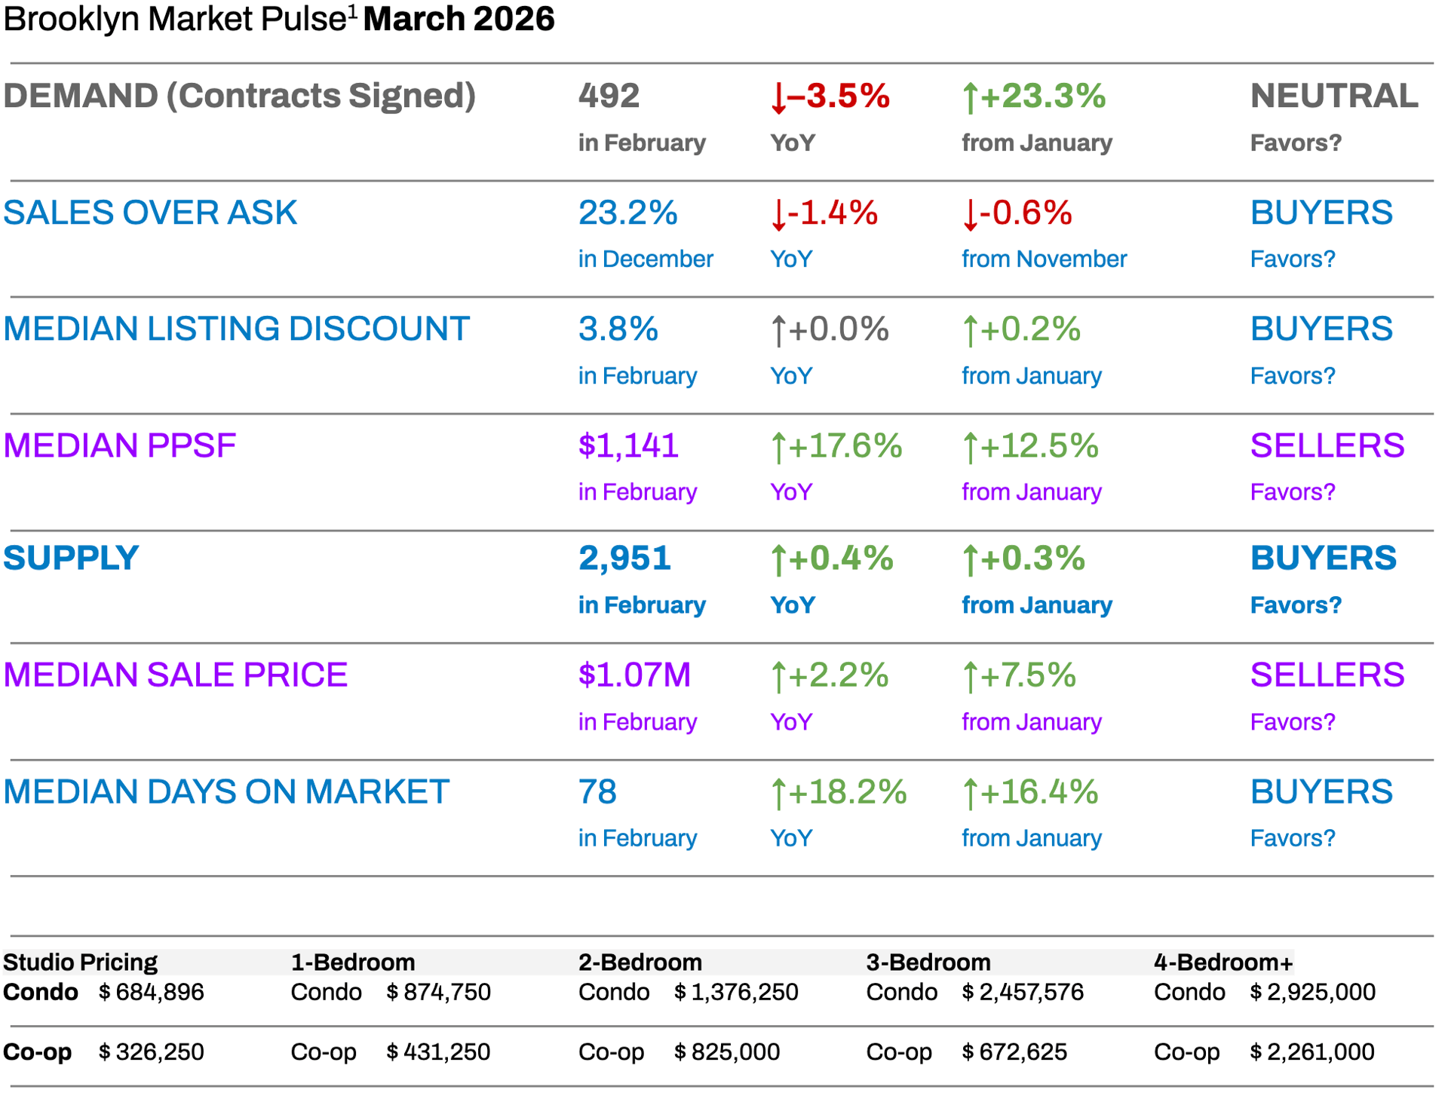Click MEDIAN DAYS ON MARKET heading
Screen dimensions: 1448x1108
[x=226, y=791]
